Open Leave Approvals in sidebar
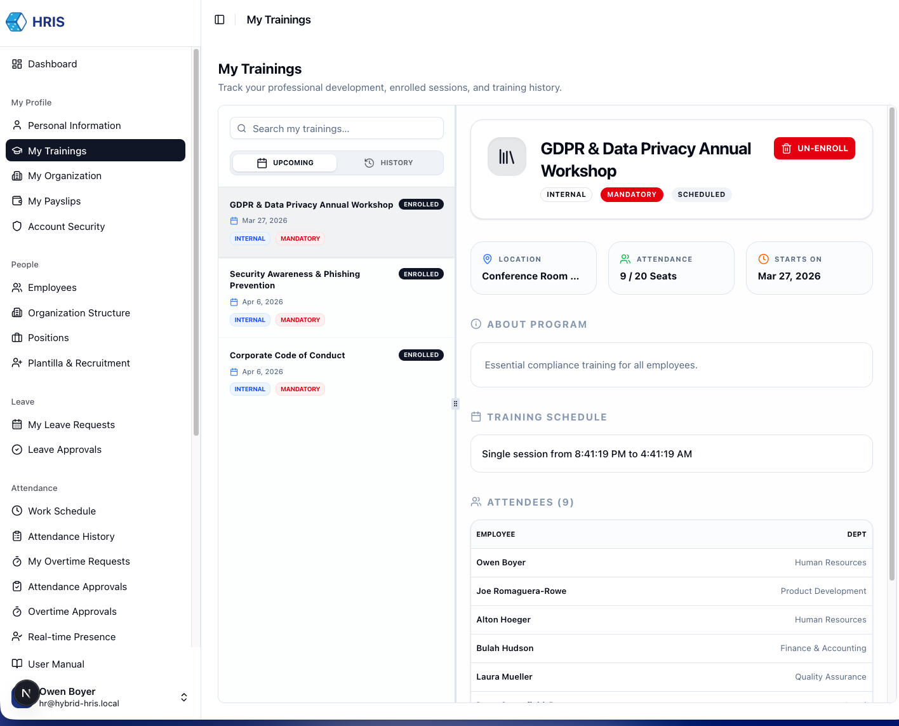 pyautogui.click(x=64, y=450)
